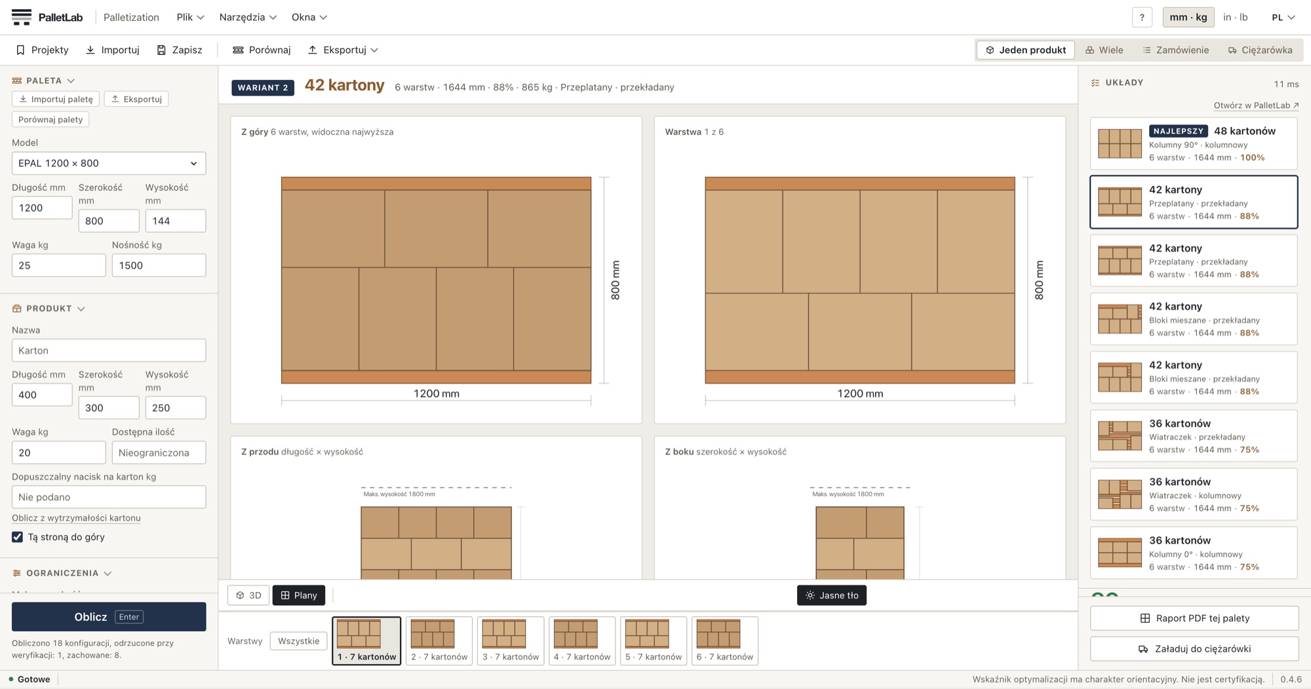Image resolution: width=1311 pixels, height=689 pixels.
Task: Toggle Jasne tło background
Action: click(x=832, y=595)
